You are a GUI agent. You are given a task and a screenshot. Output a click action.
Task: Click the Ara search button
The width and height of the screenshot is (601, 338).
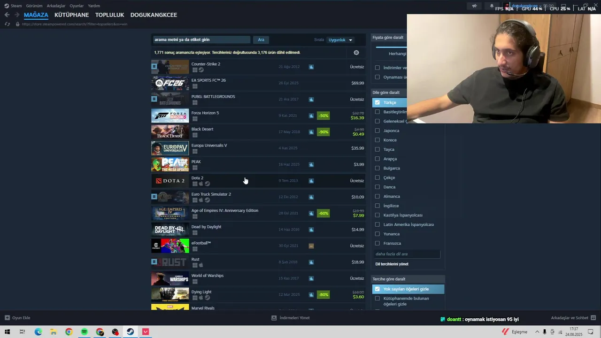pos(261,40)
